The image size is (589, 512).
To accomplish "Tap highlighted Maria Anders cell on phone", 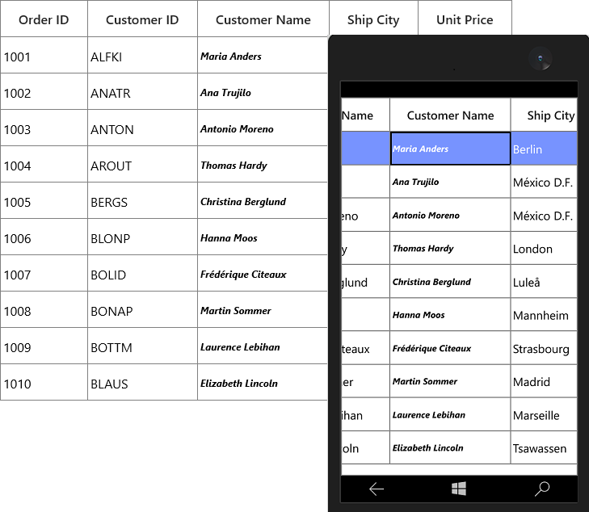I will click(450, 149).
